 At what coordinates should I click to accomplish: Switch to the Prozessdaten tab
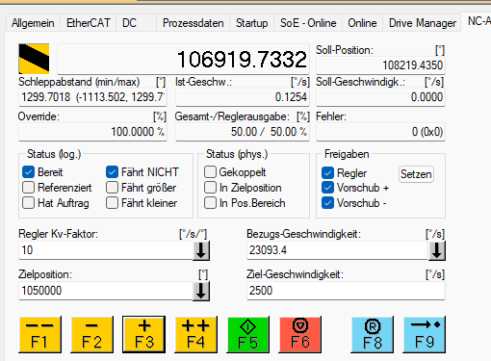pyautogui.click(x=194, y=23)
